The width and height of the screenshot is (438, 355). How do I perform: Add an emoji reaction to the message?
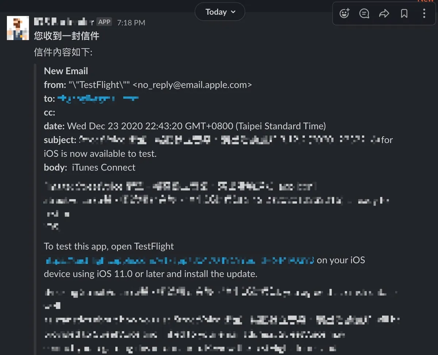[345, 14]
